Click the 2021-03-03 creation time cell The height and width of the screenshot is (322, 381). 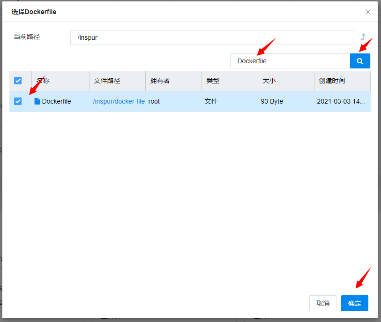341,101
